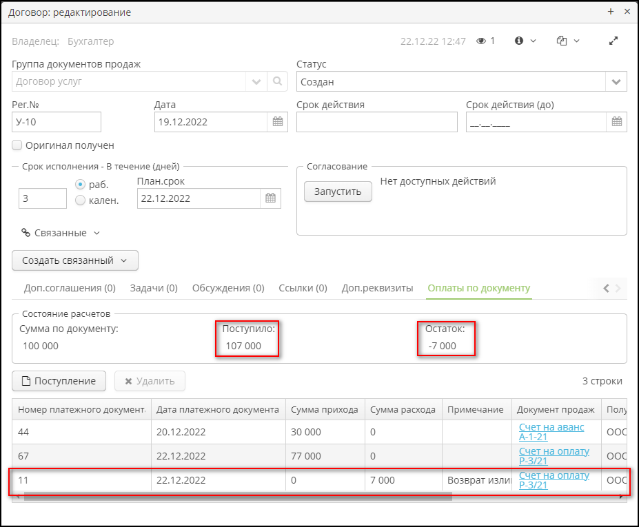
Task: Check the Оригинал получен checkbox
Action: coord(16,145)
